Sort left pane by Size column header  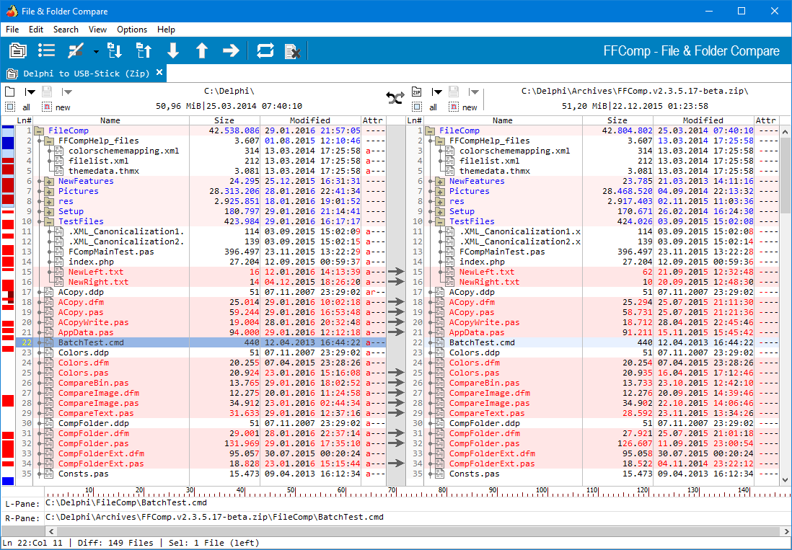[224, 120]
